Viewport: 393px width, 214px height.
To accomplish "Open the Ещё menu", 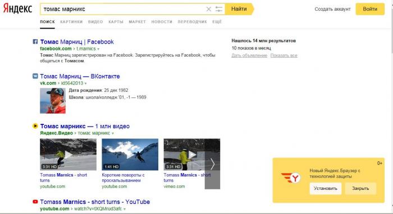I will pyautogui.click(x=217, y=22).
